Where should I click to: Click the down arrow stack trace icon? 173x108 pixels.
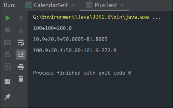pos(21,30)
